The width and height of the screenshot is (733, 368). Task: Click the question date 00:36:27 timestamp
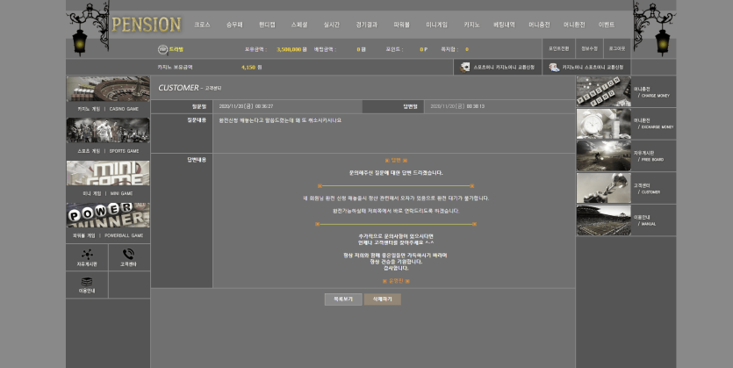point(246,106)
